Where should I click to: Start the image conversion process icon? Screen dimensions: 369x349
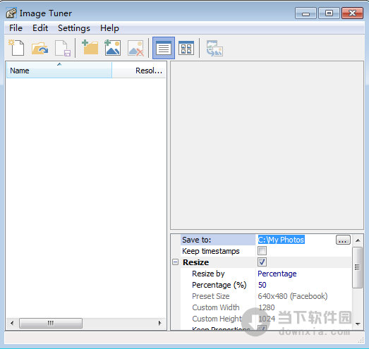click(x=214, y=48)
